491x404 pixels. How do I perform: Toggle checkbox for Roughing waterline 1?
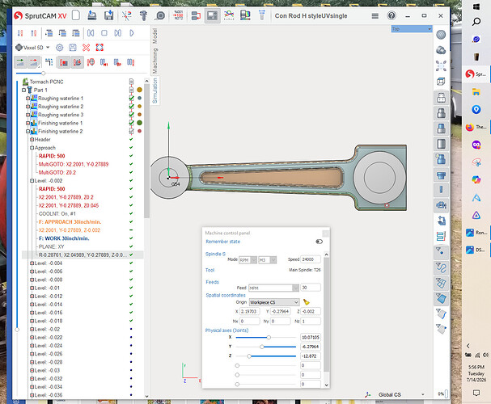click(x=131, y=99)
